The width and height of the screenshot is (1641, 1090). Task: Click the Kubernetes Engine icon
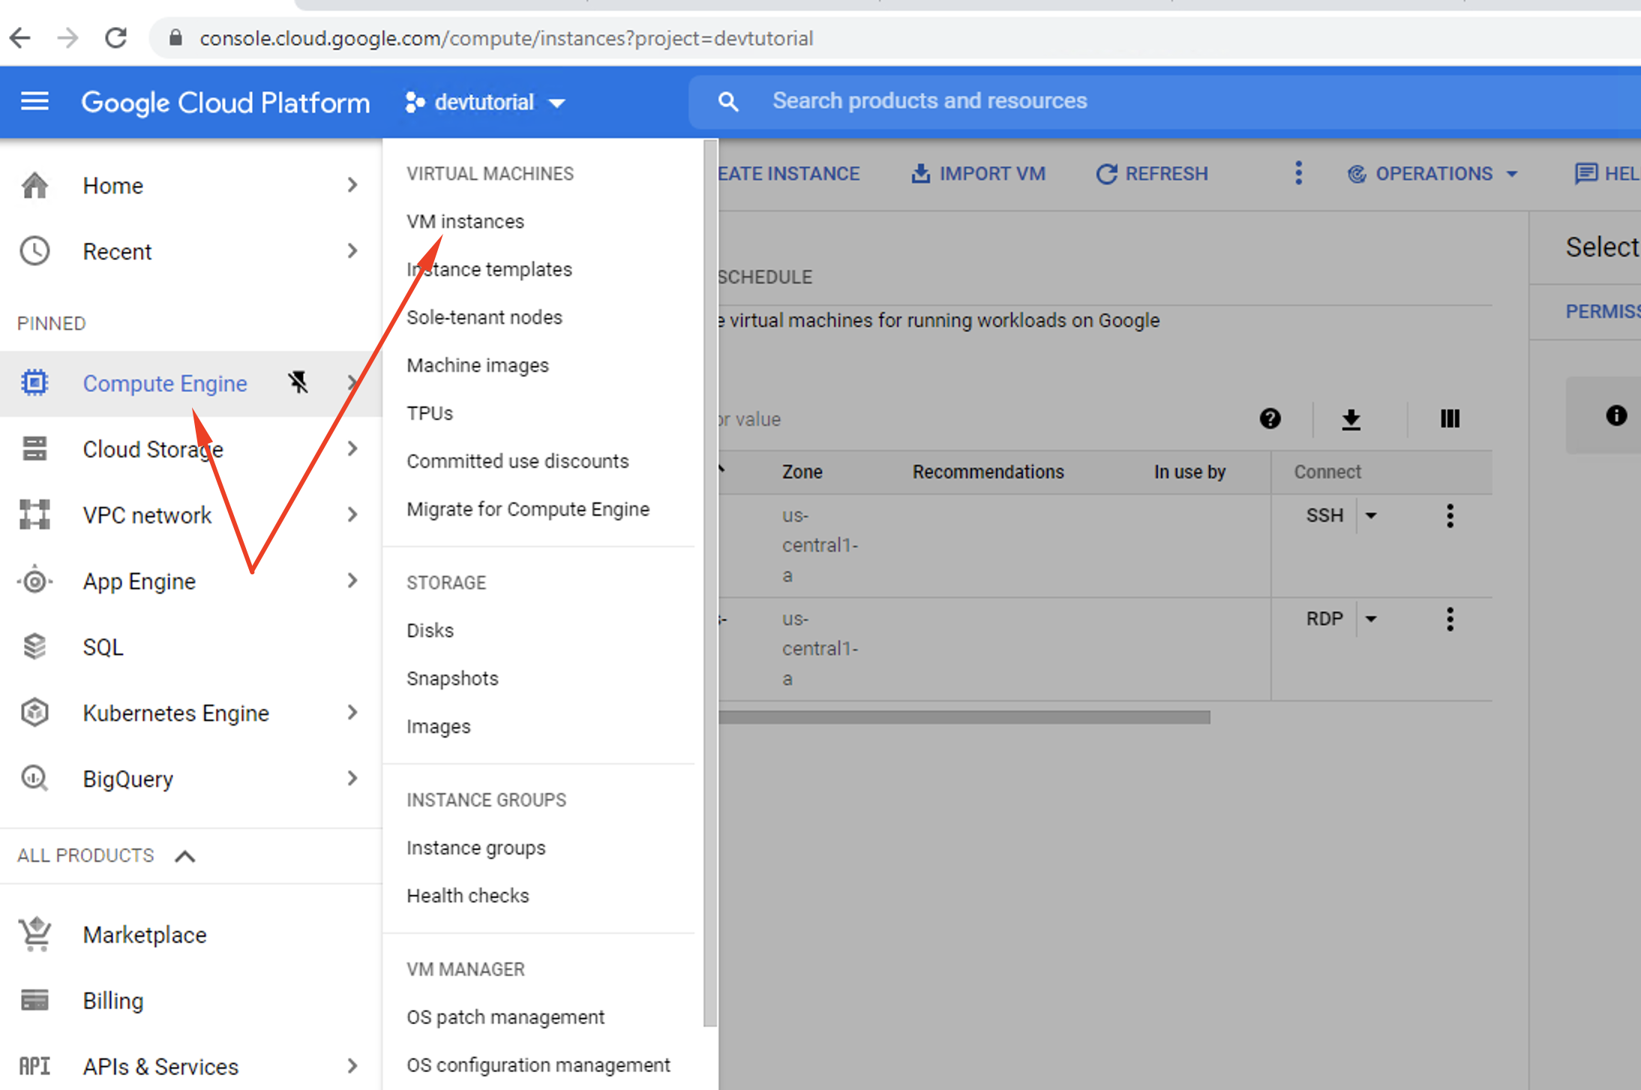(34, 712)
